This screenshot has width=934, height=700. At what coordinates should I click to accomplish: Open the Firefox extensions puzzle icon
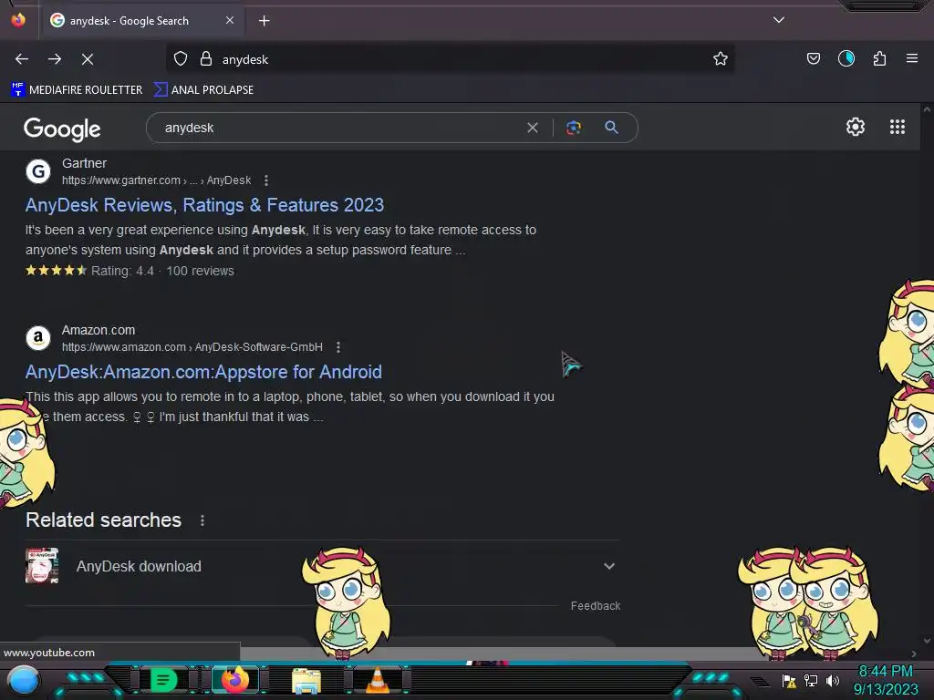click(879, 58)
